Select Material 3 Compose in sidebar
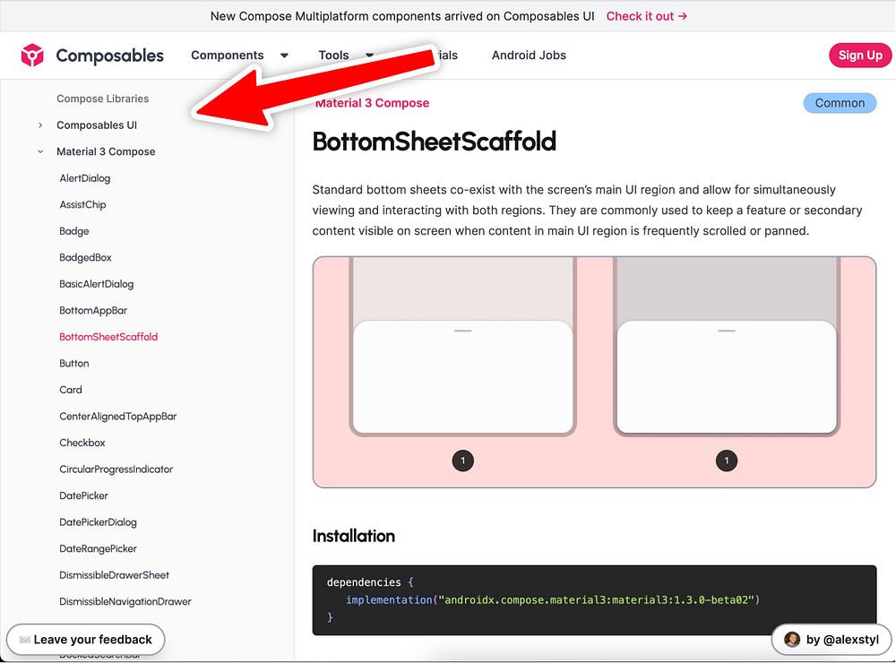The width and height of the screenshot is (896, 663). tap(106, 151)
